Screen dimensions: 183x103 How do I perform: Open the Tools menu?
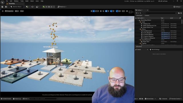(22, 1)
